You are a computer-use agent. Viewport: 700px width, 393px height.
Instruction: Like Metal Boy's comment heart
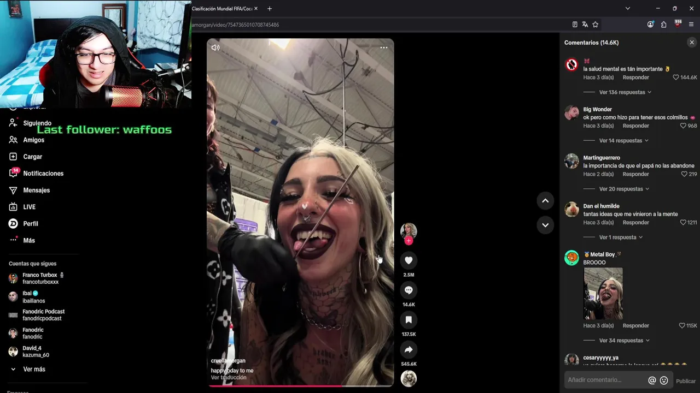[x=682, y=326]
